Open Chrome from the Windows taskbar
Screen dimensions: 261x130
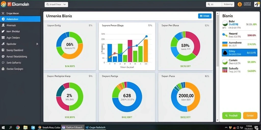point(18,127)
